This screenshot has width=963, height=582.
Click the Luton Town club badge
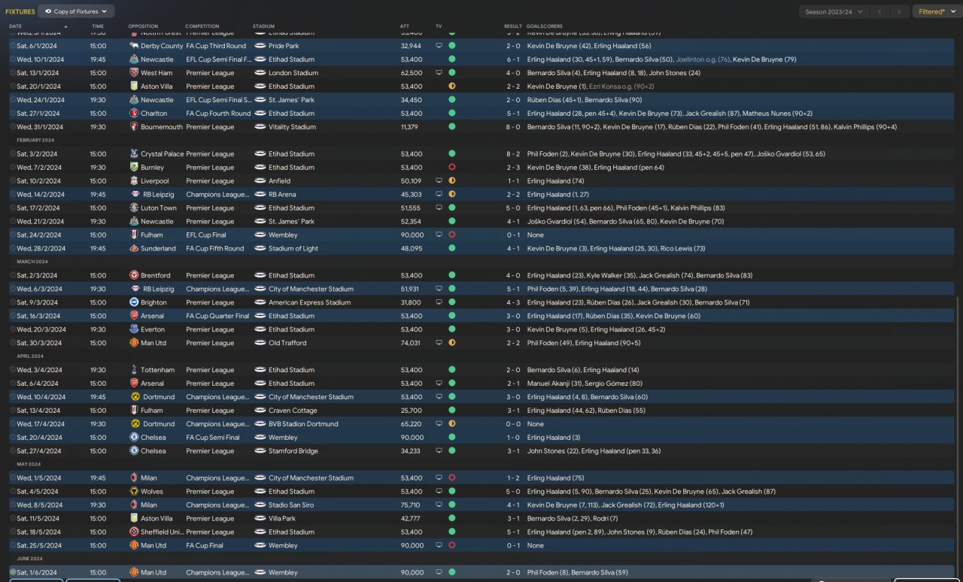click(x=134, y=208)
